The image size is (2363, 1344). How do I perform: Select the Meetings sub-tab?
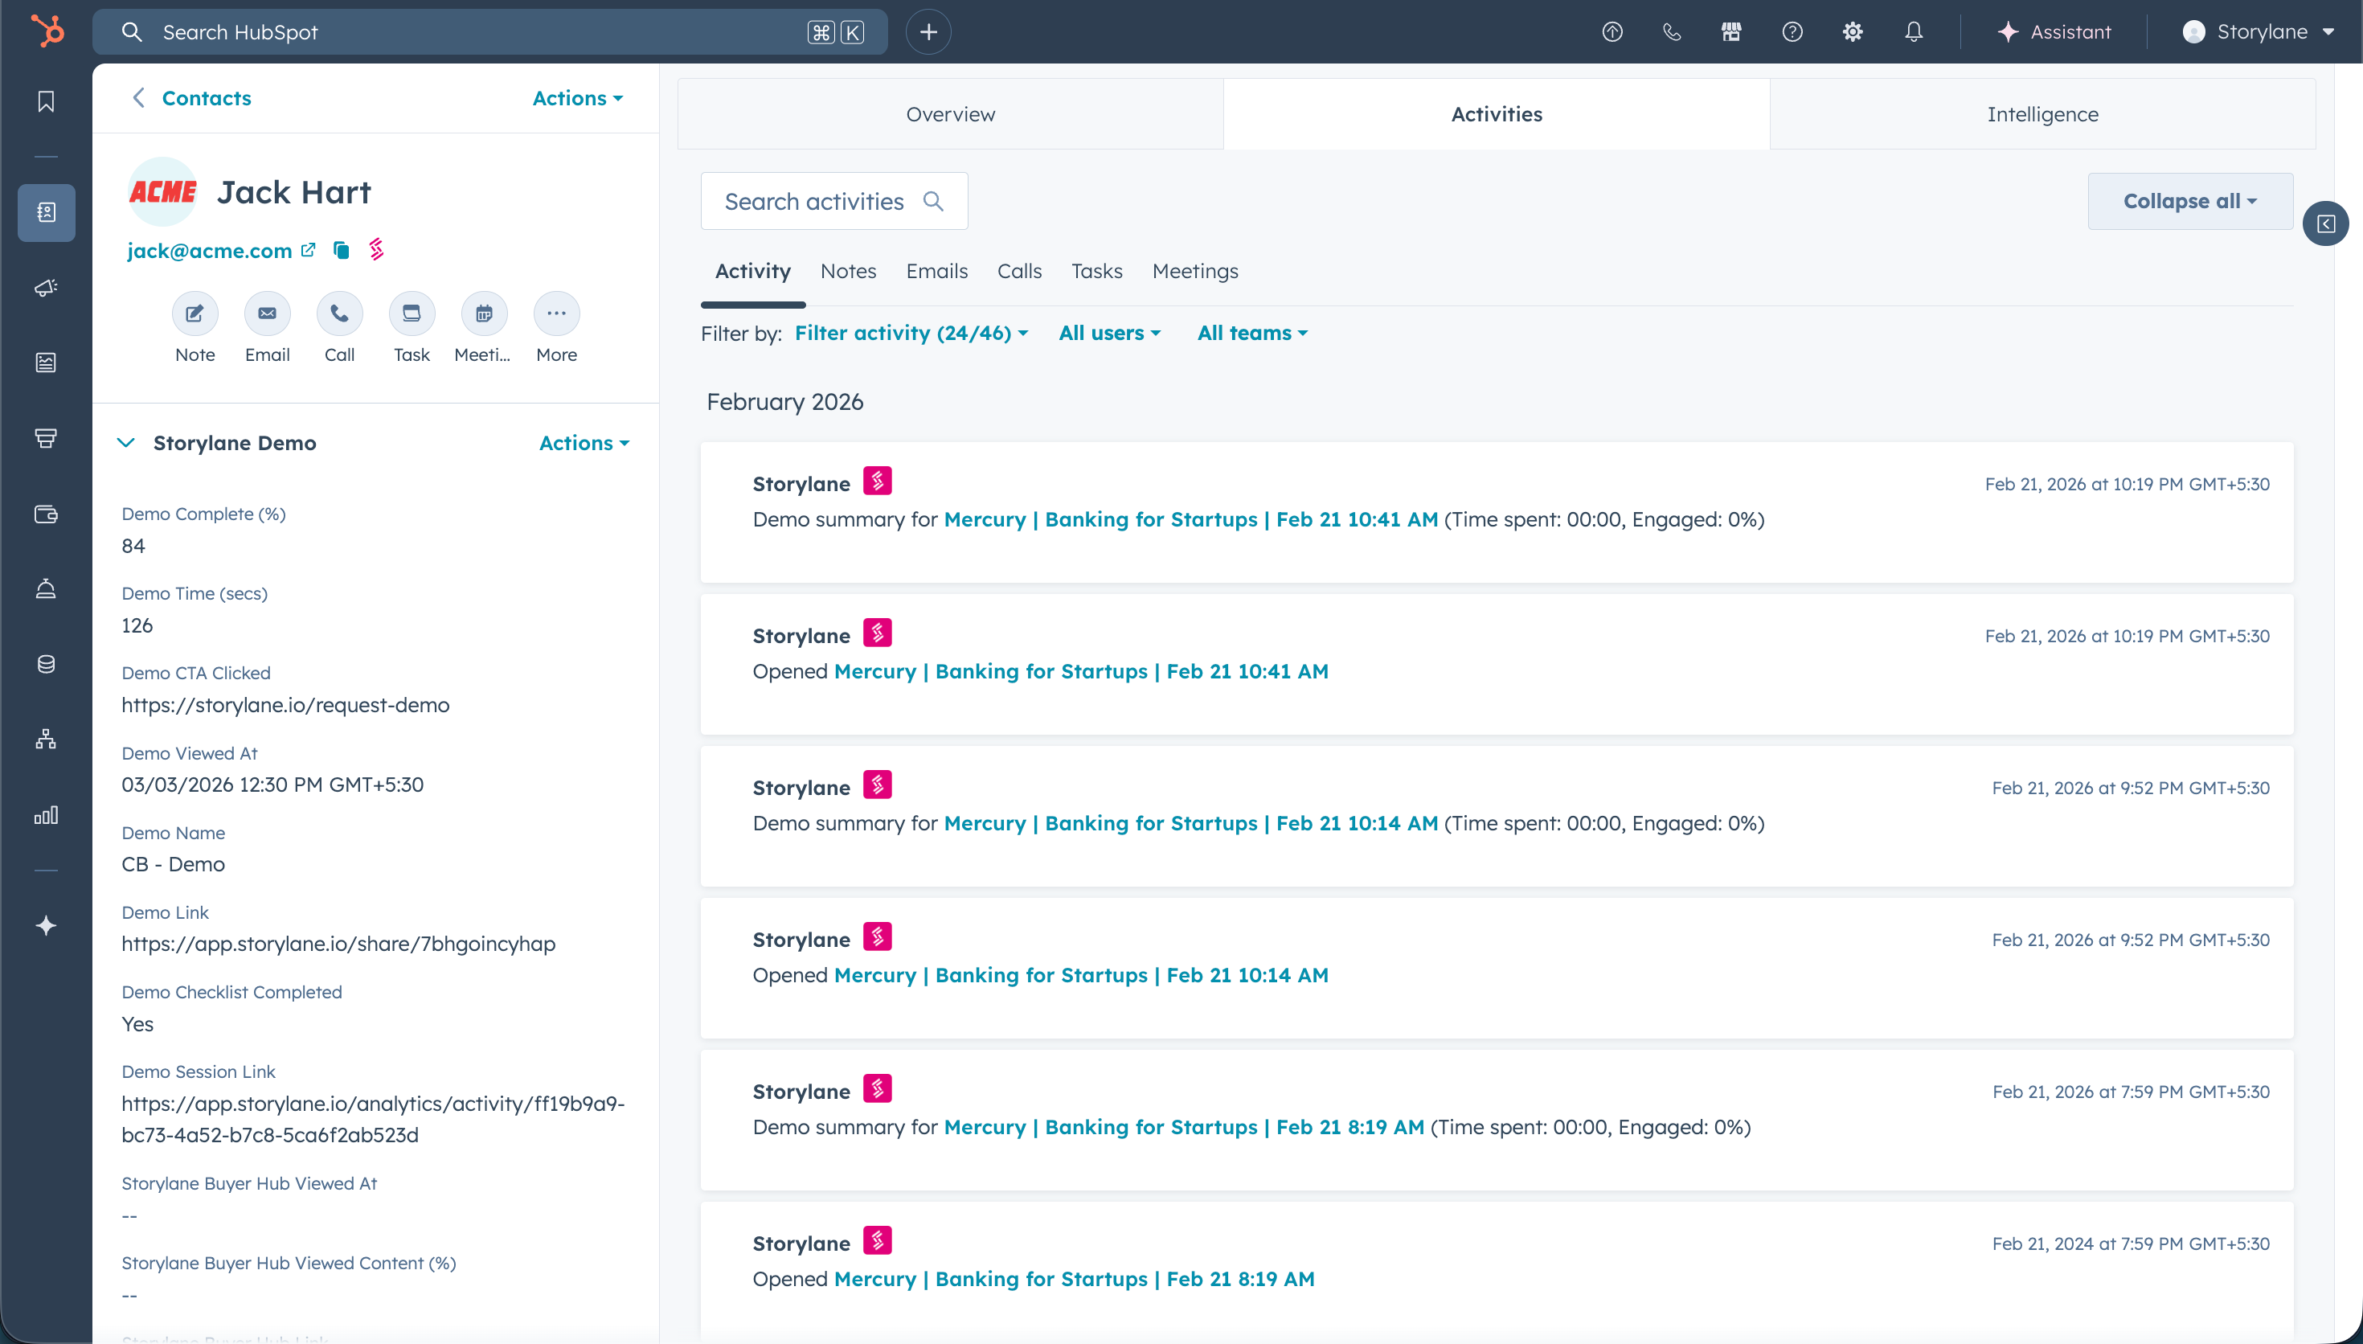pos(1195,272)
